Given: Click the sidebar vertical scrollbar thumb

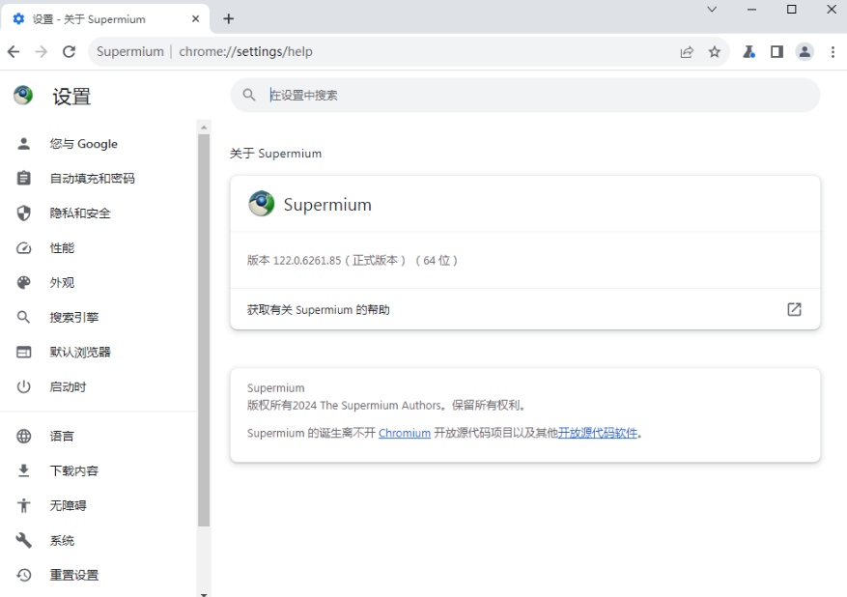Looking at the screenshot, I should point(204,330).
